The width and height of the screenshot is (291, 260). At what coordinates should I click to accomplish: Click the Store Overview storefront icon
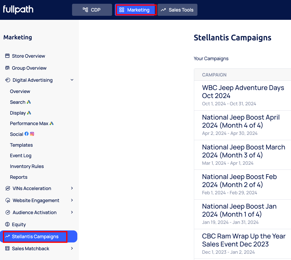click(x=8, y=56)
